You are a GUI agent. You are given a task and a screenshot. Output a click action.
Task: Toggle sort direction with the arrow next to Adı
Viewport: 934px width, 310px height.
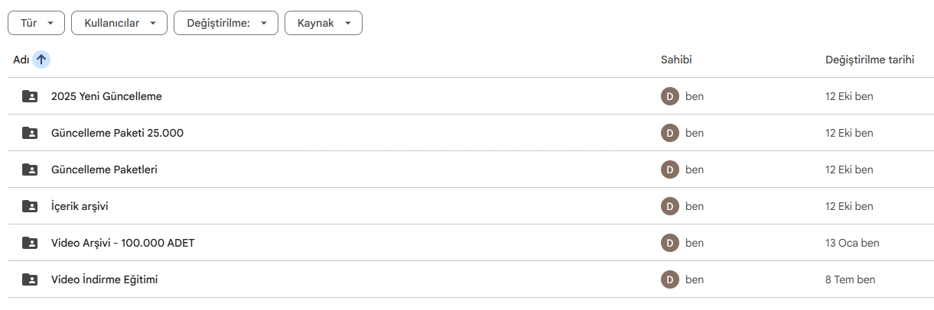coord(41,60)
